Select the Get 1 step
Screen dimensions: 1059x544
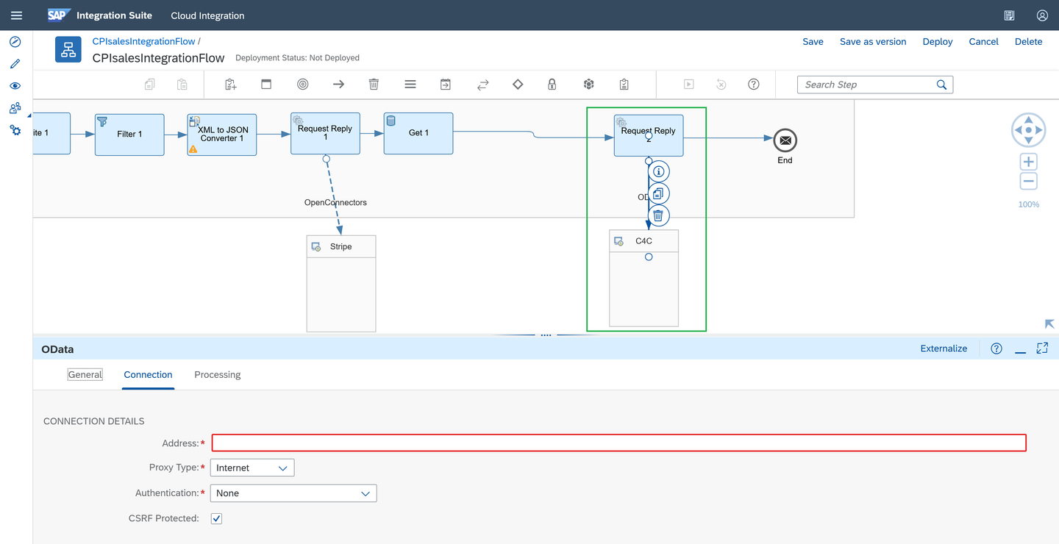point(418,133)
